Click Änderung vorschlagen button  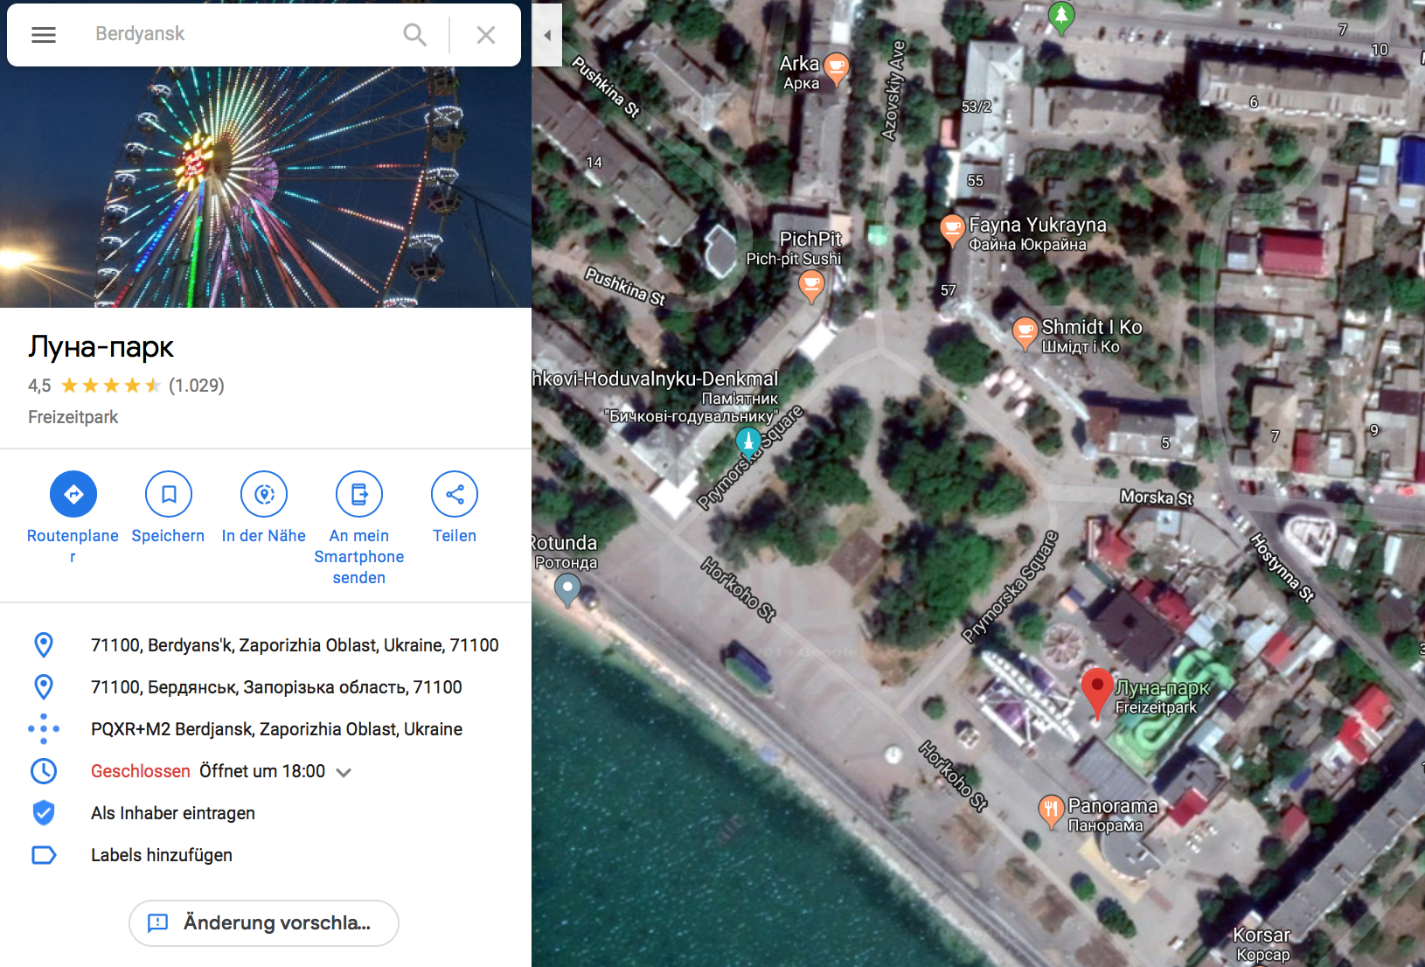coord(264,923)
